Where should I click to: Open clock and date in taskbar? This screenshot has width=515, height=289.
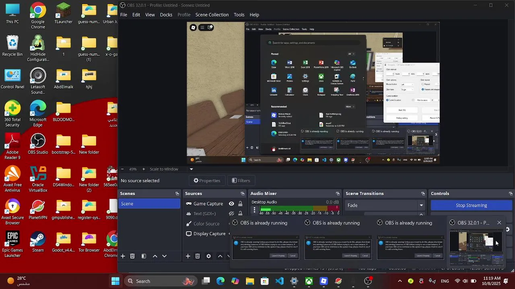492,281
